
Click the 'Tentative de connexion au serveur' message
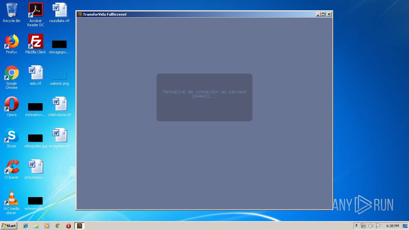(204, 94)
